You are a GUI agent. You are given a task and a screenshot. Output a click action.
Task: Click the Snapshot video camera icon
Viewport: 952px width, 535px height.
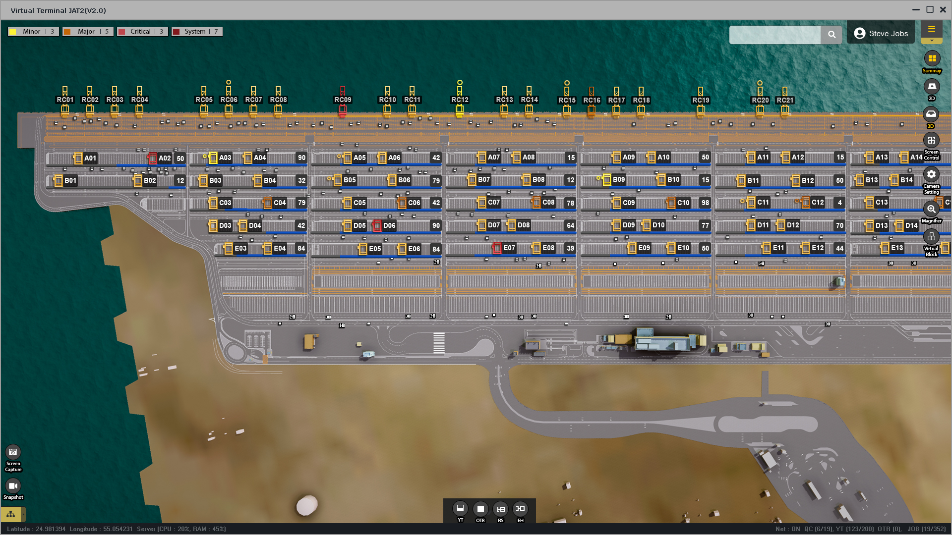point(13,486)
